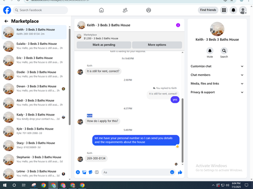Open the account profile avatar menu
This screenshot has width=253, height=189.
tap(243, 10)
